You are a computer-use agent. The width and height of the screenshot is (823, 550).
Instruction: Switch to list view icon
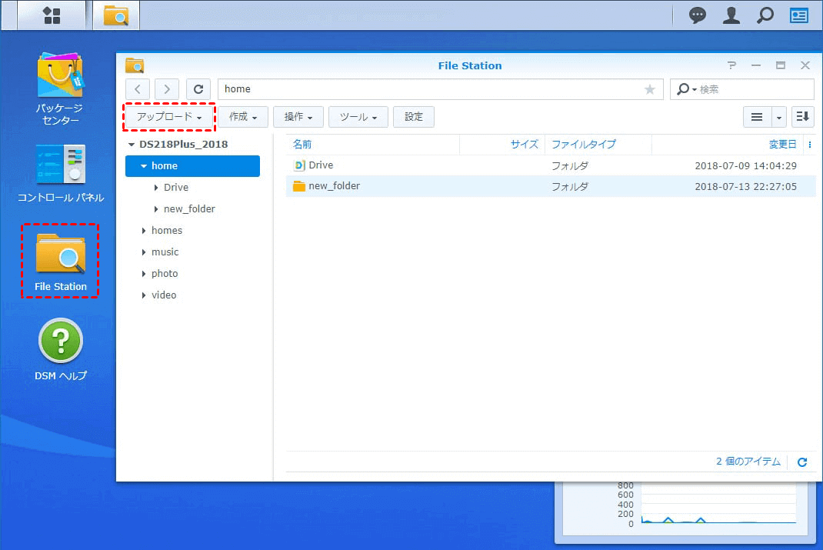[x=757, y=117]
